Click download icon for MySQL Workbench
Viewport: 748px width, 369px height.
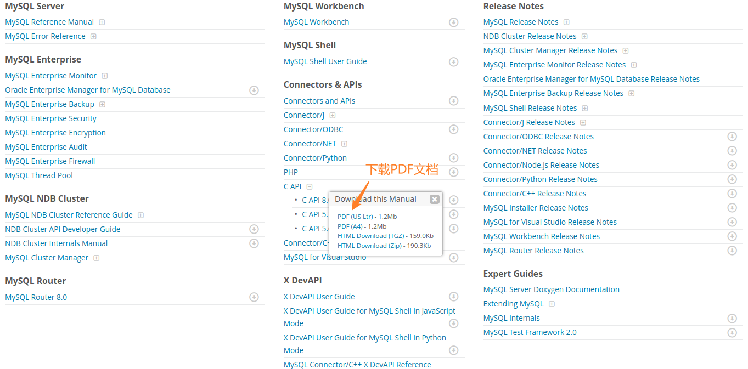453,22
